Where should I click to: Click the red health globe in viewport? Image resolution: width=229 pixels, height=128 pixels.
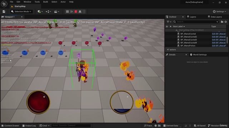click(x=38, y=102)
